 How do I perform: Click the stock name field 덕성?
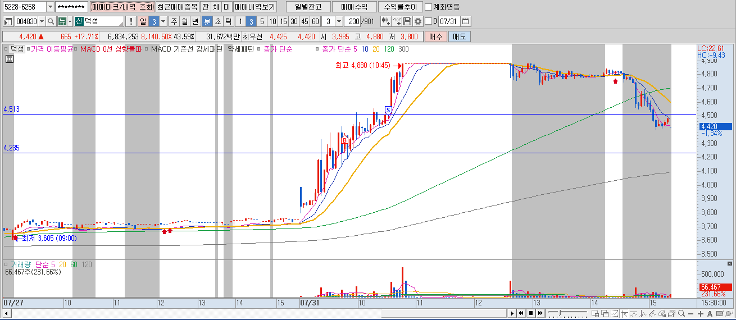tap(99, 21)
